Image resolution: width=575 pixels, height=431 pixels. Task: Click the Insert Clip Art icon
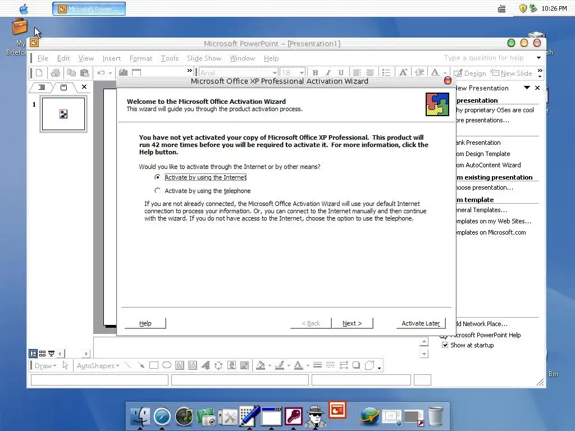pos(231,365)
